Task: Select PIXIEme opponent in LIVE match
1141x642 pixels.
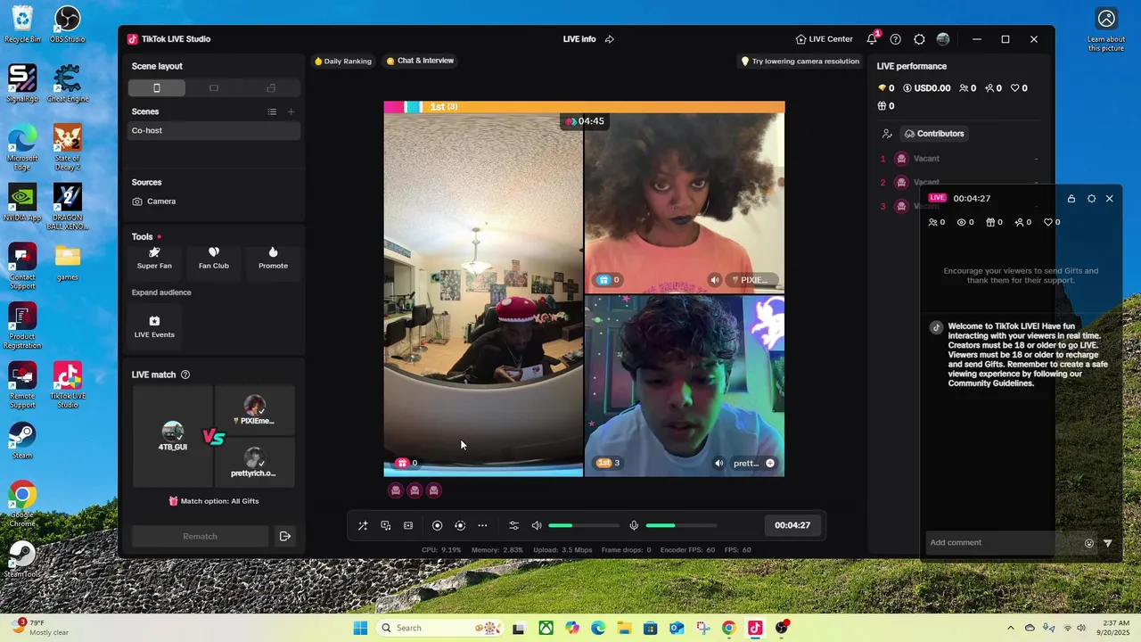Action: [254, 411]
